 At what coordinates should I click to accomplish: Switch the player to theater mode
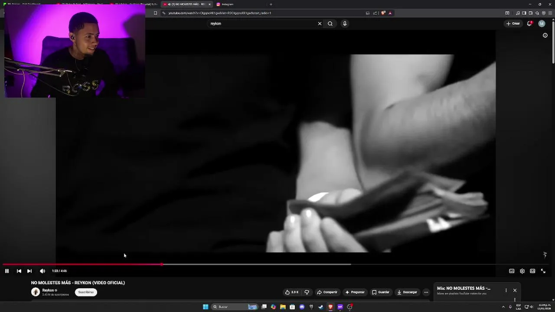click(532, 271)
